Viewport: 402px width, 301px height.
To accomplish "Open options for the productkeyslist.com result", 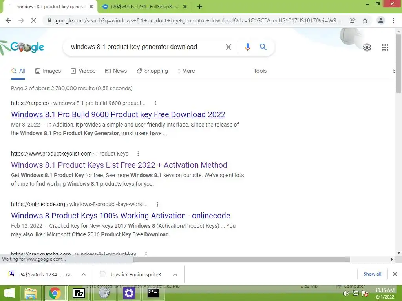I will coord(138,154).
